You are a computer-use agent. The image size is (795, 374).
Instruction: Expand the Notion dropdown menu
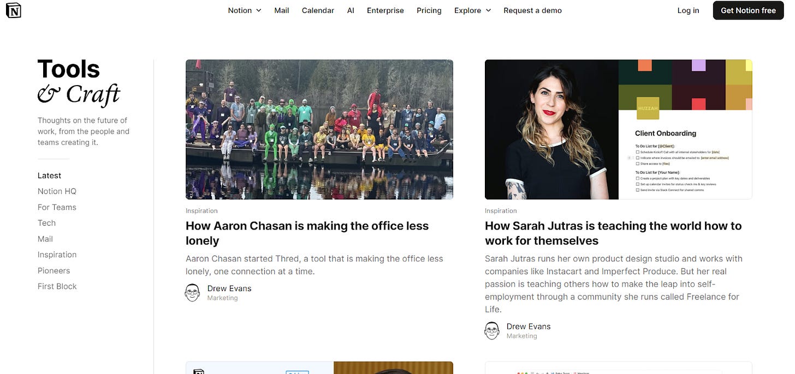pos(245,10)
